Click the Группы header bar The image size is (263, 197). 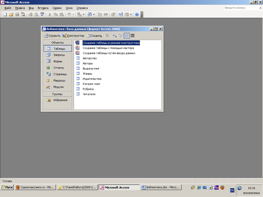58,94
